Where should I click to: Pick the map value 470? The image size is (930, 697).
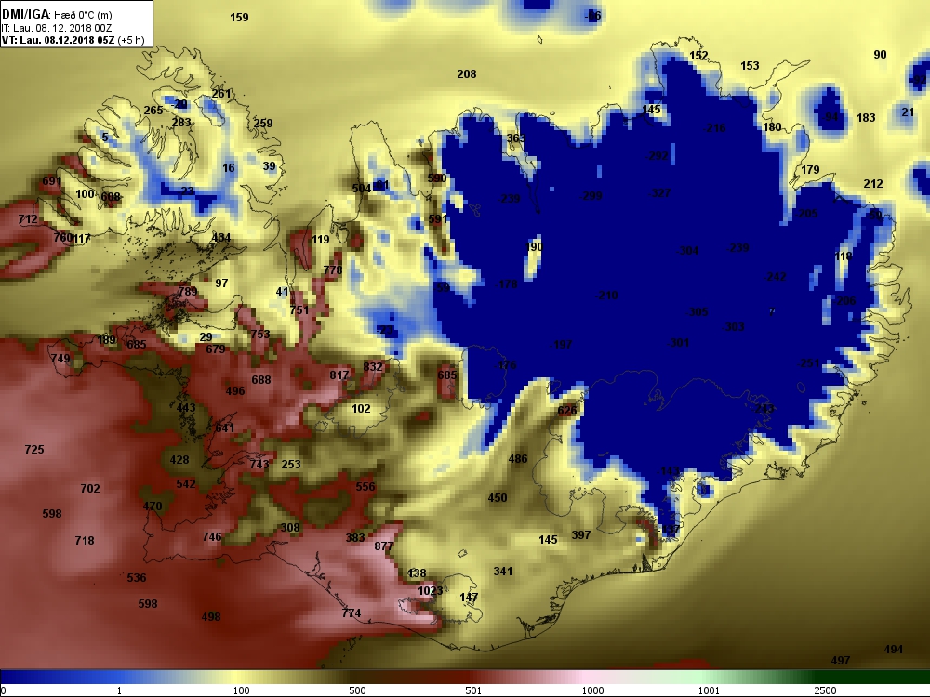tap(153, 506)
